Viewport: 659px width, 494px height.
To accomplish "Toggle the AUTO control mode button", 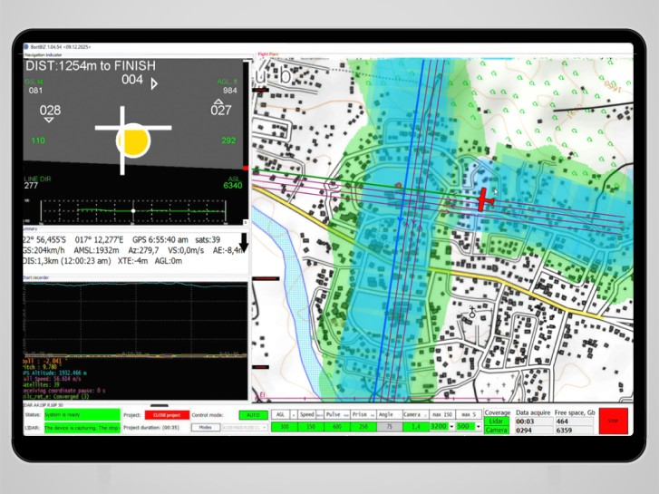I will pos(254,415).
